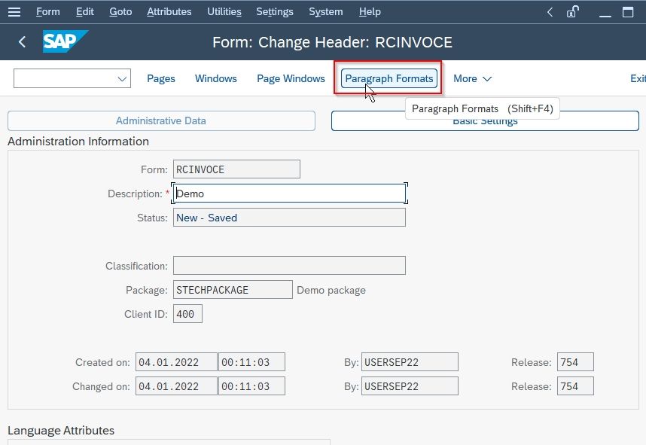Click the Form name field RCINVOCE
The height and width of the screenshot is (445, 646).
click(236, 169)
